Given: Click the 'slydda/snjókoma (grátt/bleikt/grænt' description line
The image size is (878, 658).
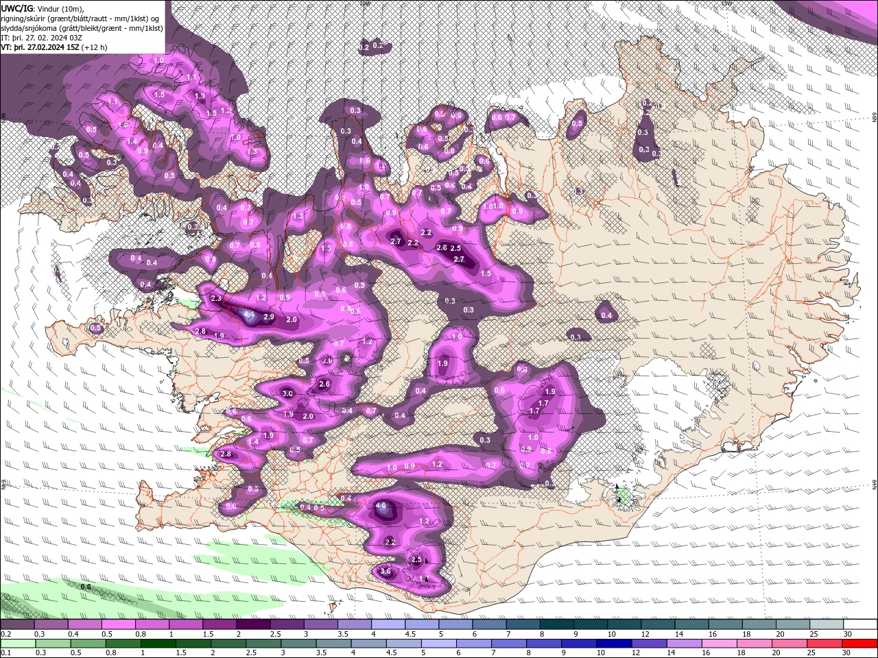Looking at the screenshot, I should point(82,28).
